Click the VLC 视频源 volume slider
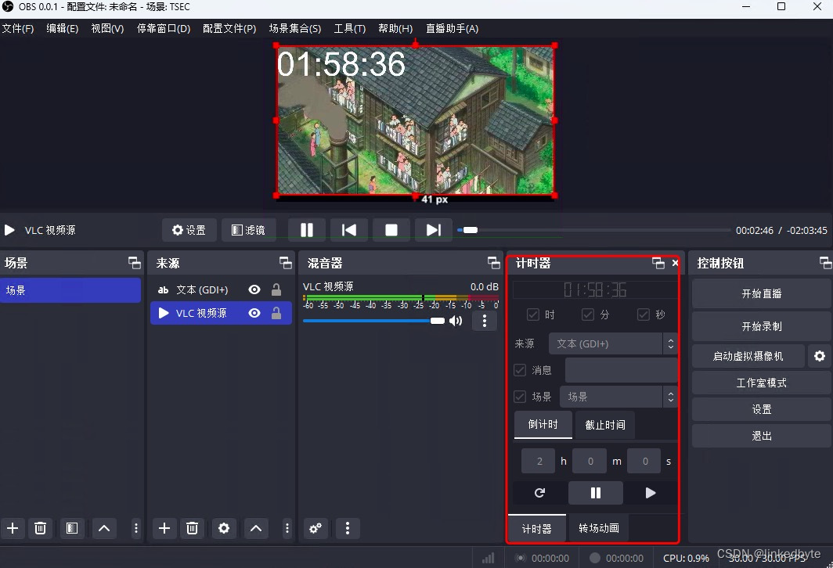The height and width of the screenshot is (568, 833). click(374, 321)
